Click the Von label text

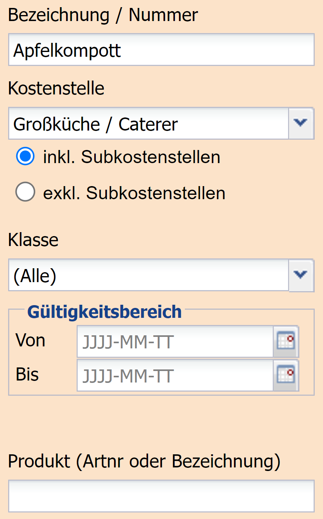[30, 340]
